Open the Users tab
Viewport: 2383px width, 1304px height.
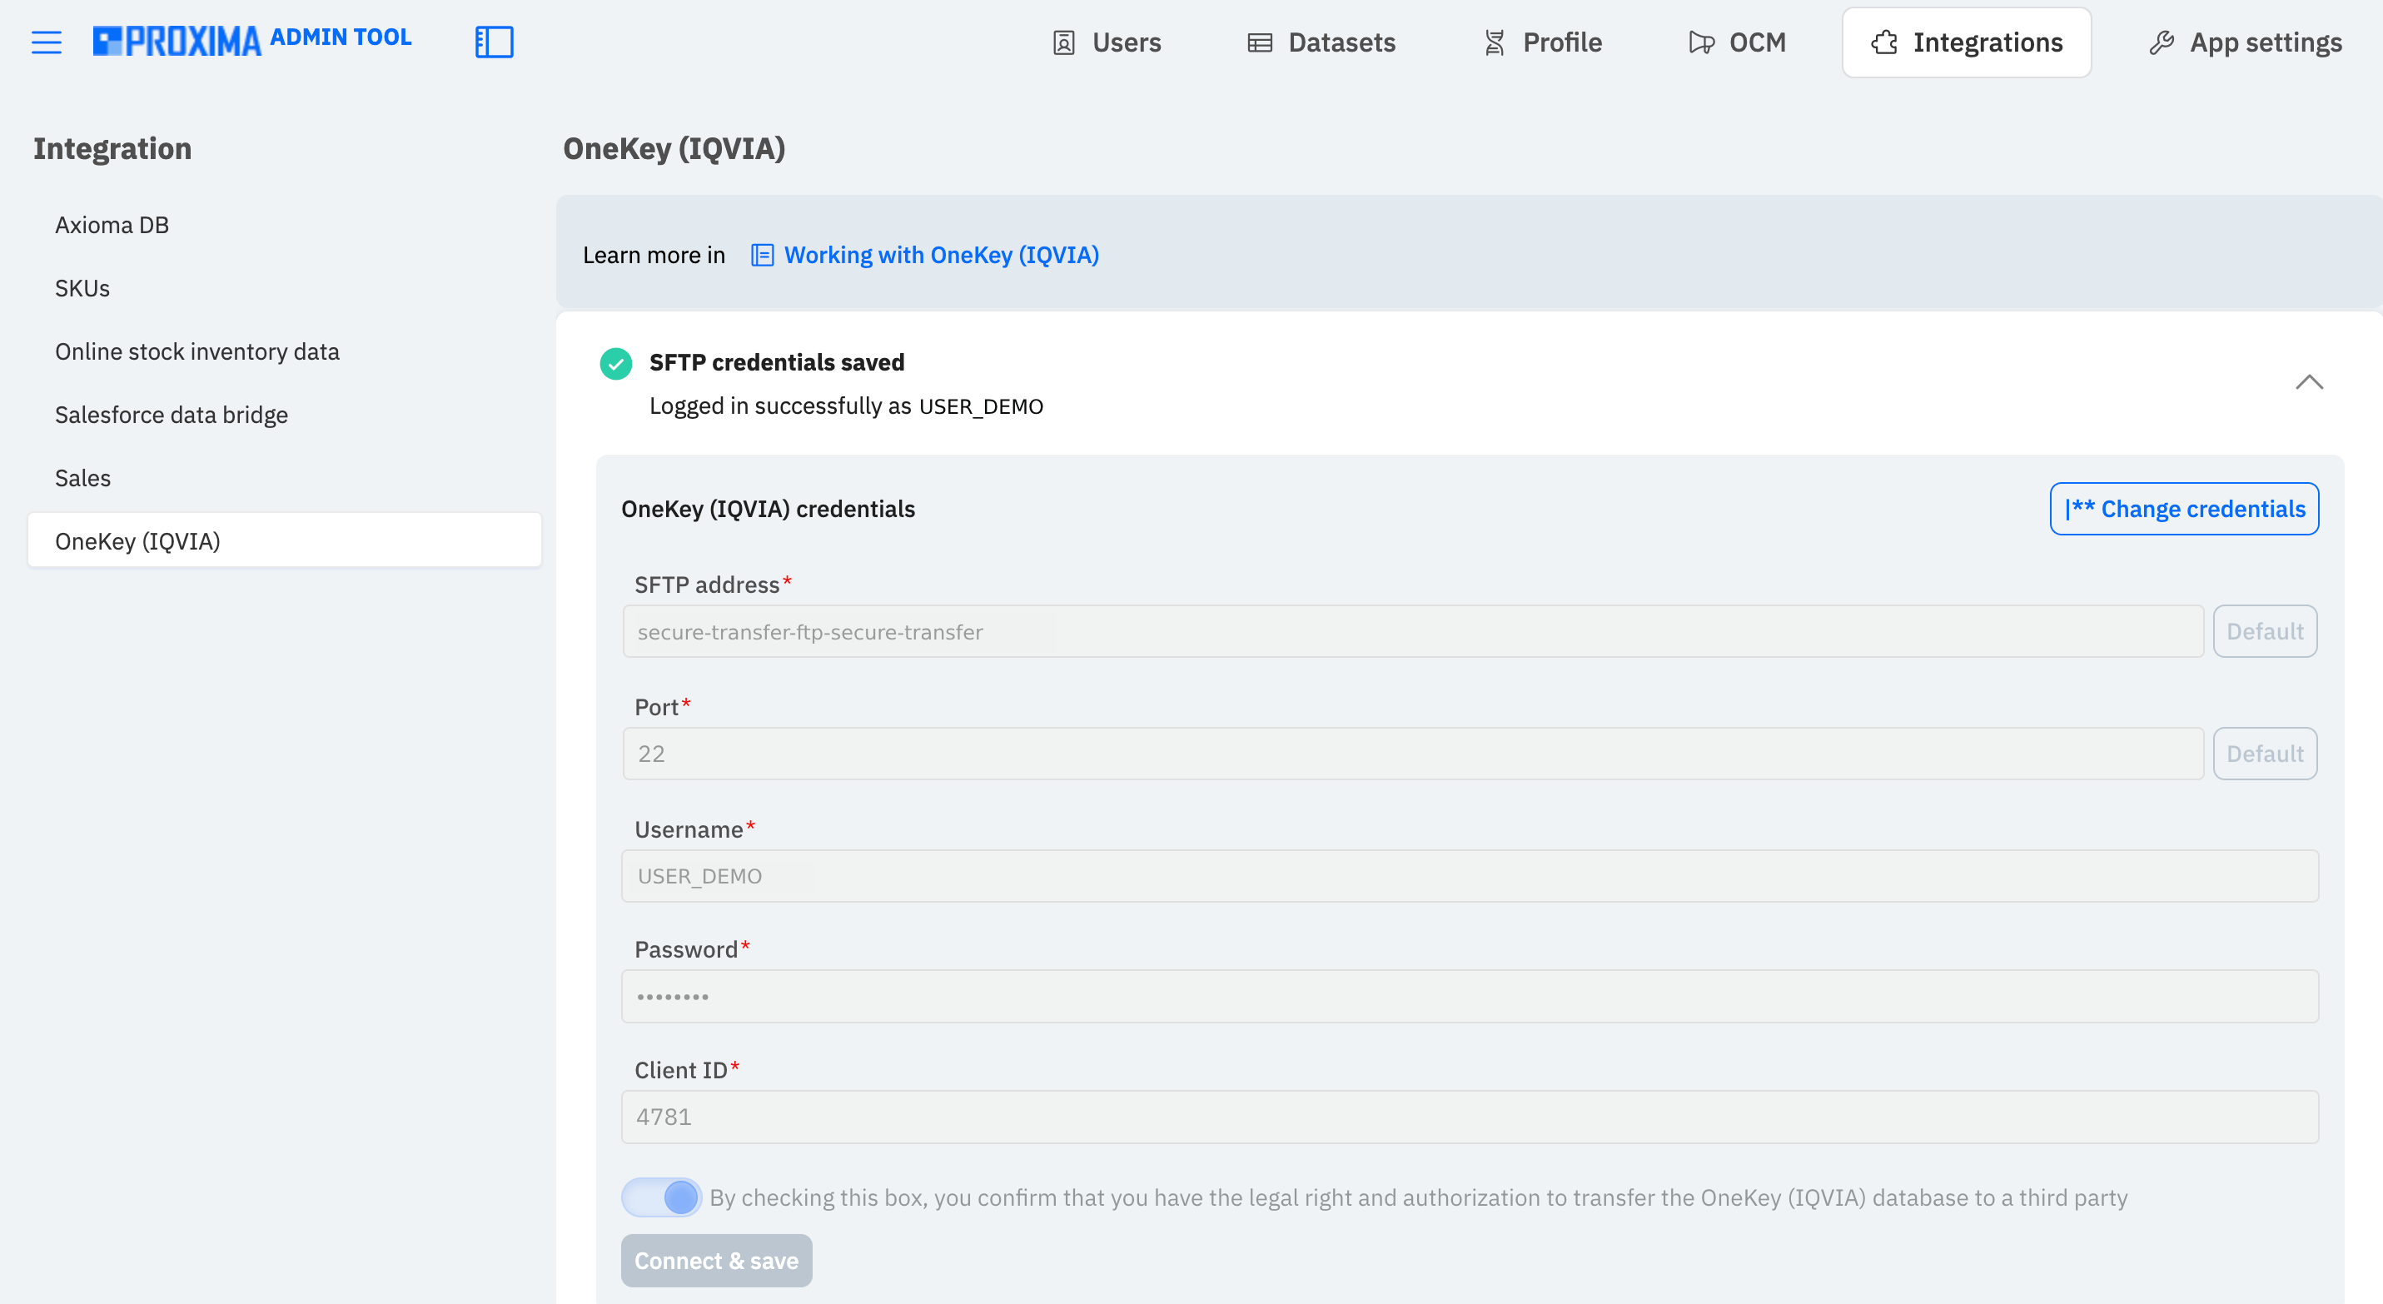pyautogui.click(x=1107, y=42)
